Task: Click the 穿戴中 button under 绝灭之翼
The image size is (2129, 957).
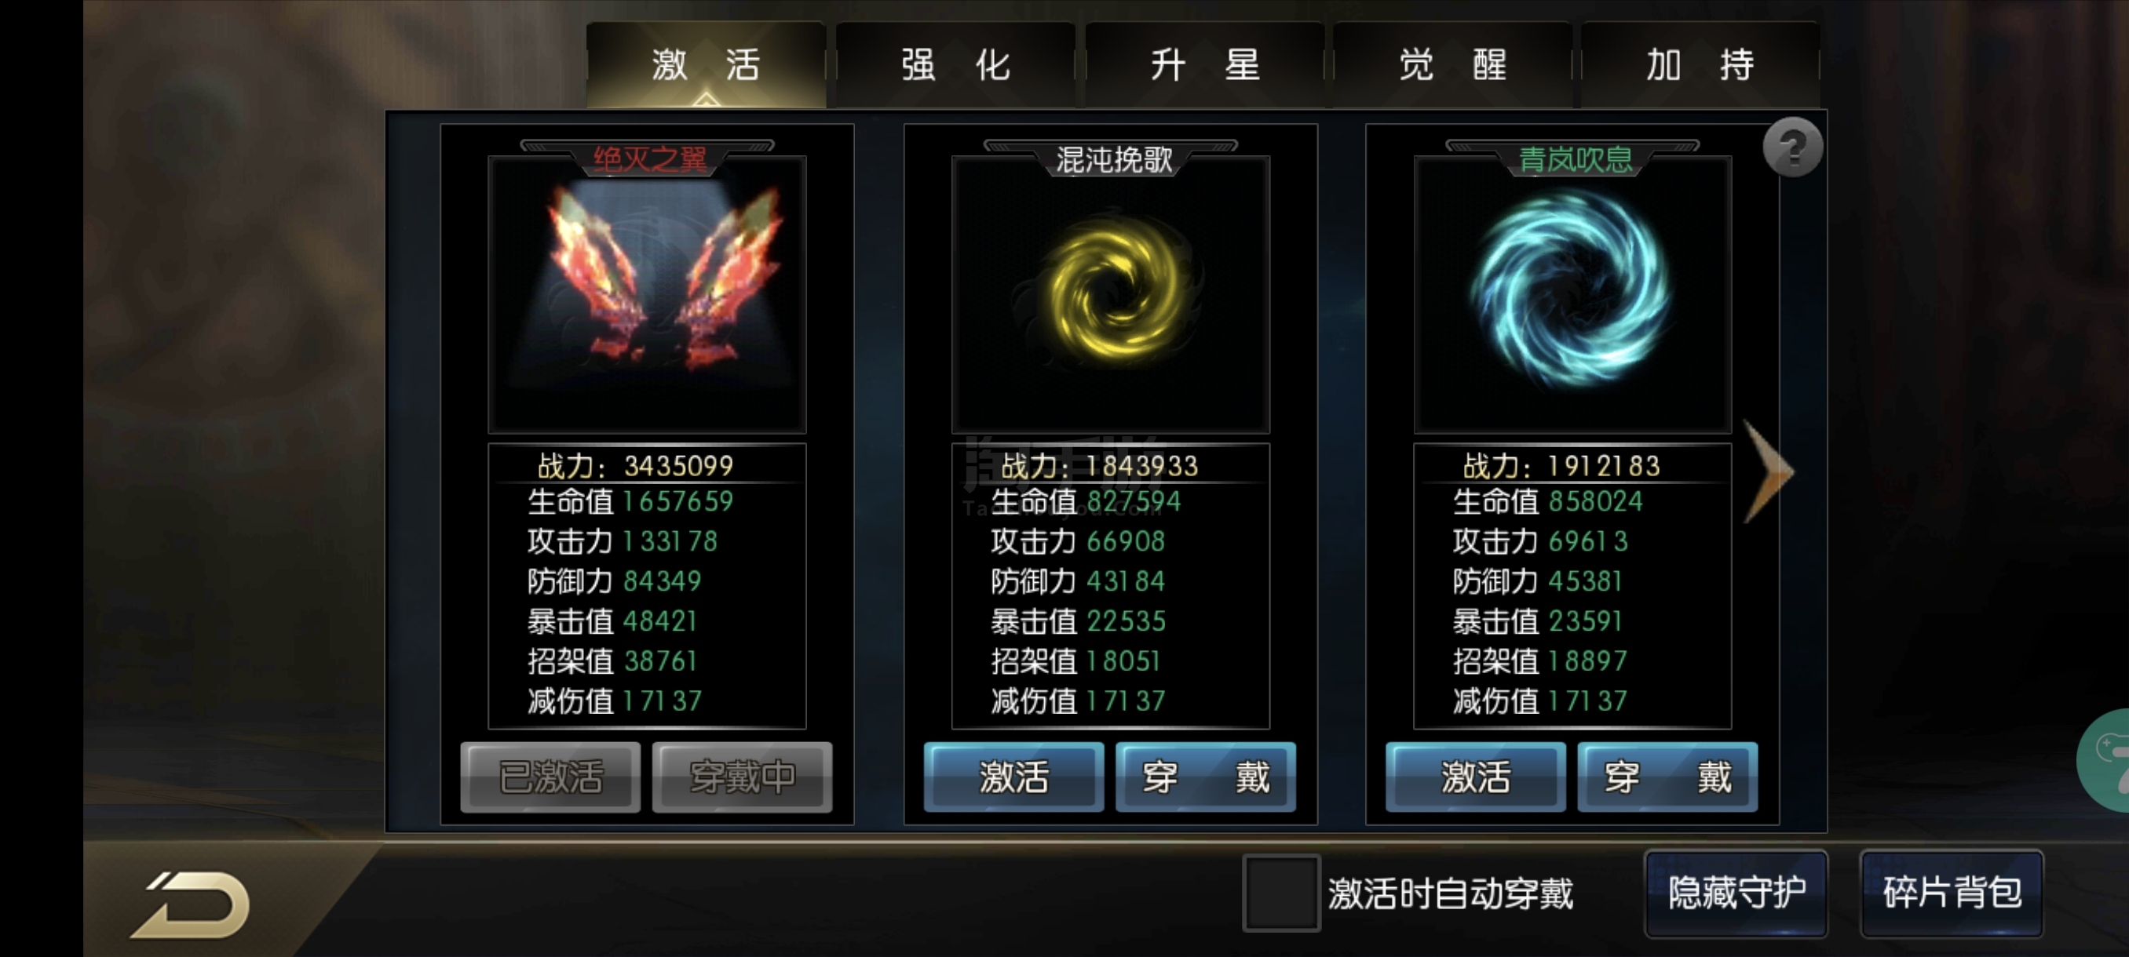Action: pos(742,777)
